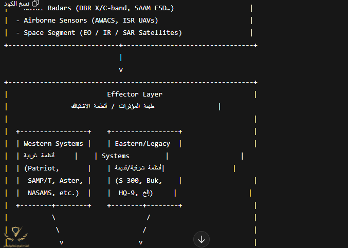This screenshot has width=348, height=248.
Task: Click the 'Effector Layer' heading text
Action: (135, 94)
